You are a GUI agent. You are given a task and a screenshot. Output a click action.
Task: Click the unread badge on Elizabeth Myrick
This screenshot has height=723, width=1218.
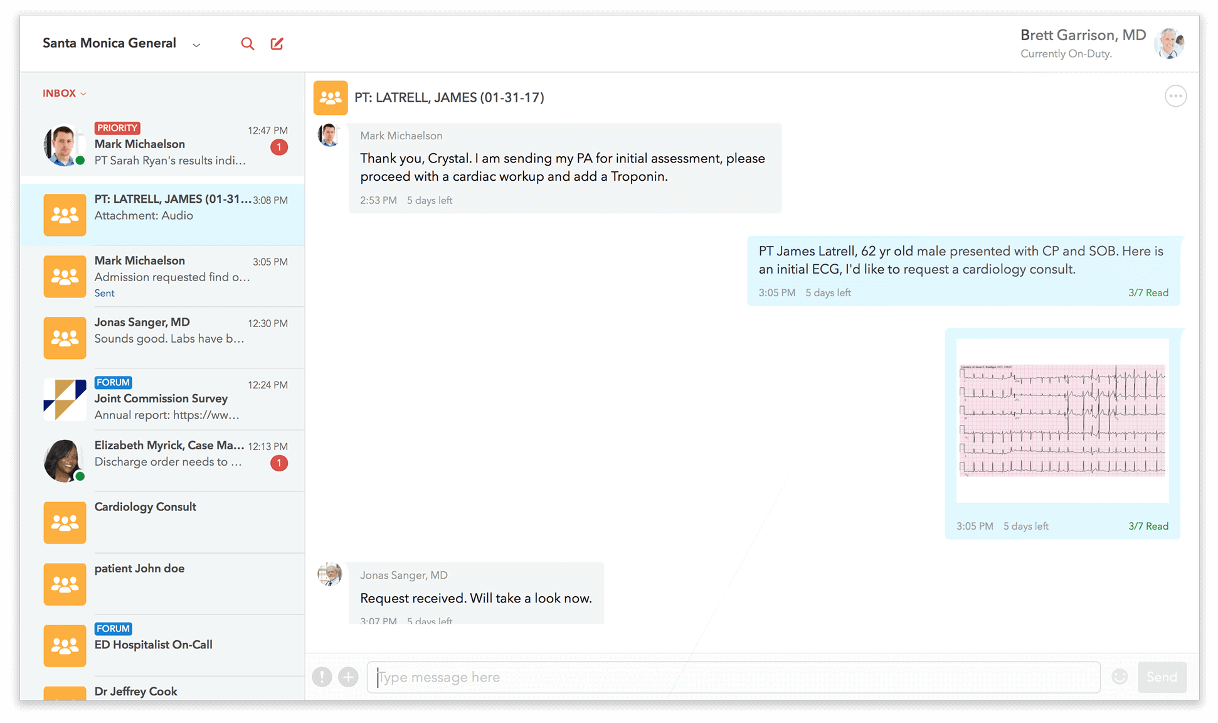pyautogui.click(x=279, y=463)
